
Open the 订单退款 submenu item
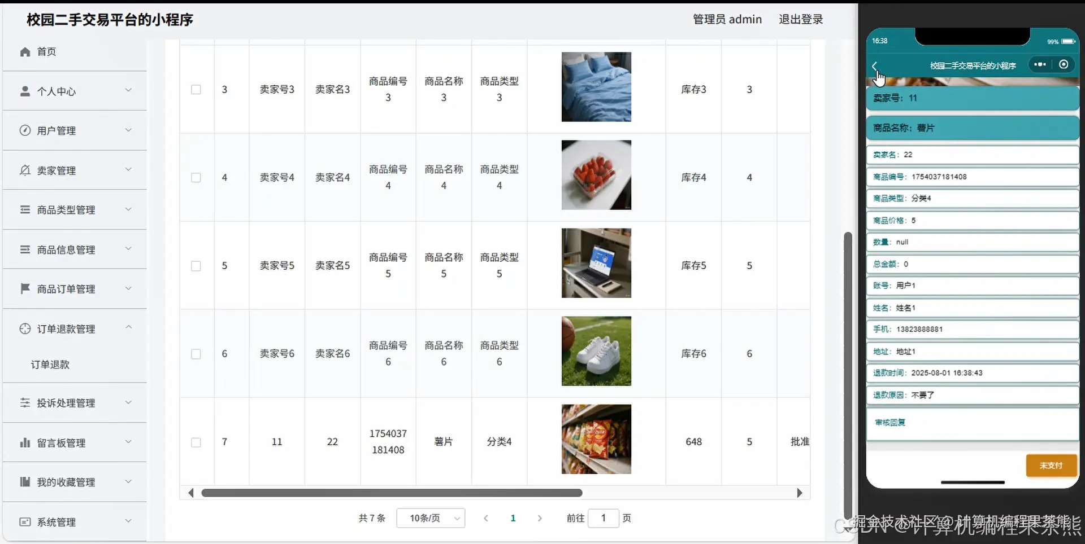point(50,365)
